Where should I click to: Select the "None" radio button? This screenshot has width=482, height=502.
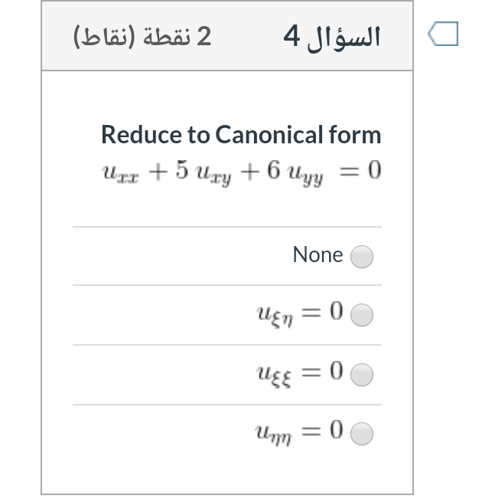click(362, 256)
